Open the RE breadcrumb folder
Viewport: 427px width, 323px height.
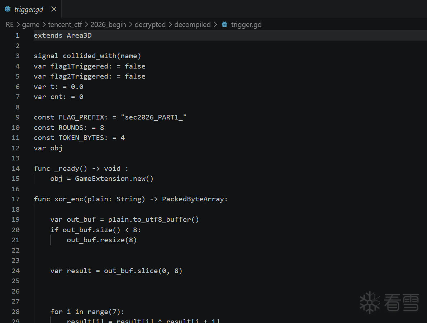click(10, 24)
